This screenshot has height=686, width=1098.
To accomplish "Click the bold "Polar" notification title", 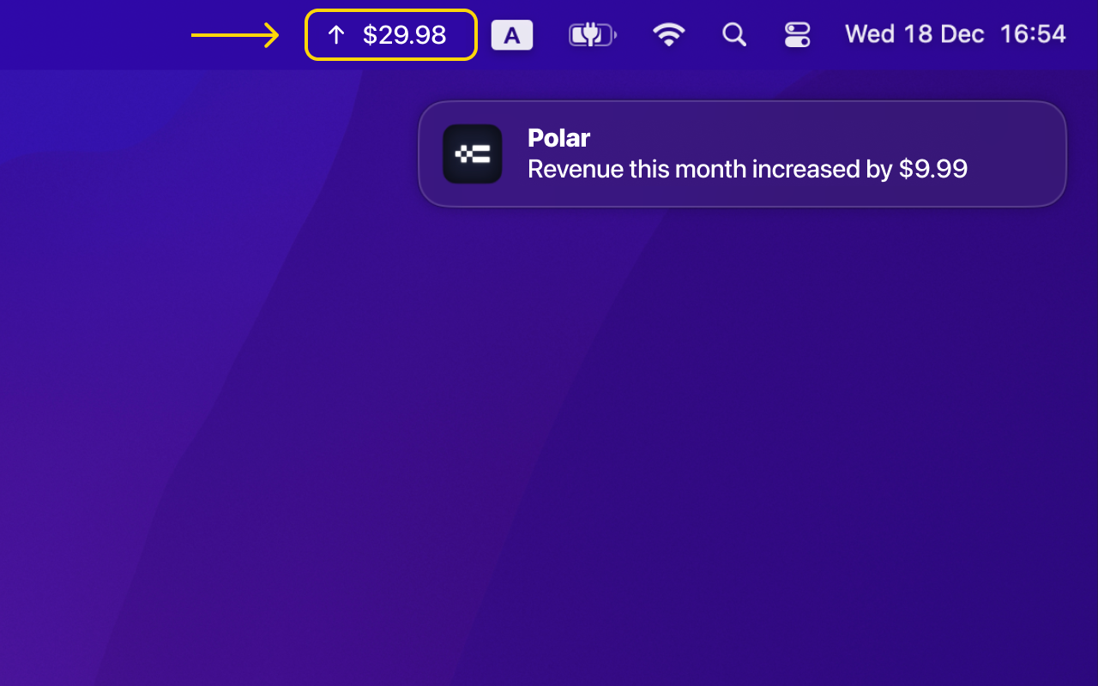I will [558, 137].
